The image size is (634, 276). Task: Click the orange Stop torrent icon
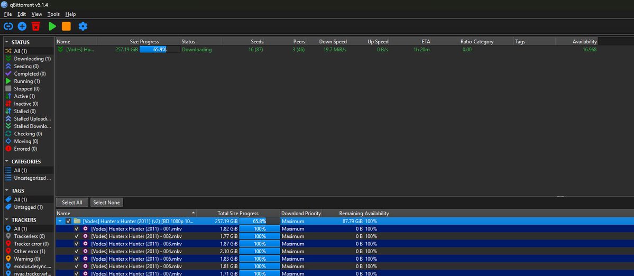point(66,26)
